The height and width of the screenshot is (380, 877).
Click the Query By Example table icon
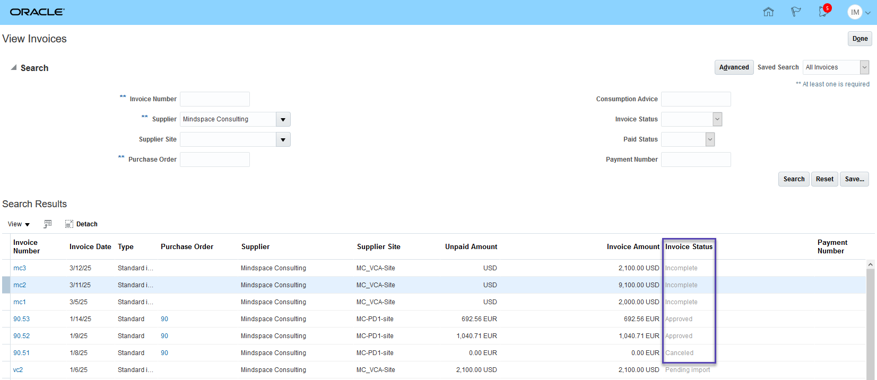click(x=48, y=224)
